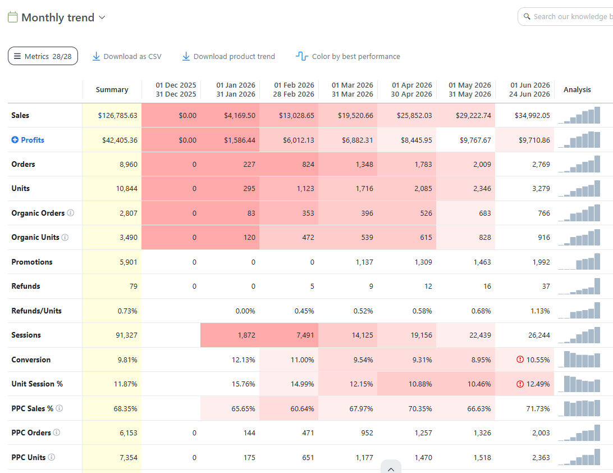This screenshot has width=613, height=473.
Task: Open the Sales row analysis bar chart
Action: point(579,115)
